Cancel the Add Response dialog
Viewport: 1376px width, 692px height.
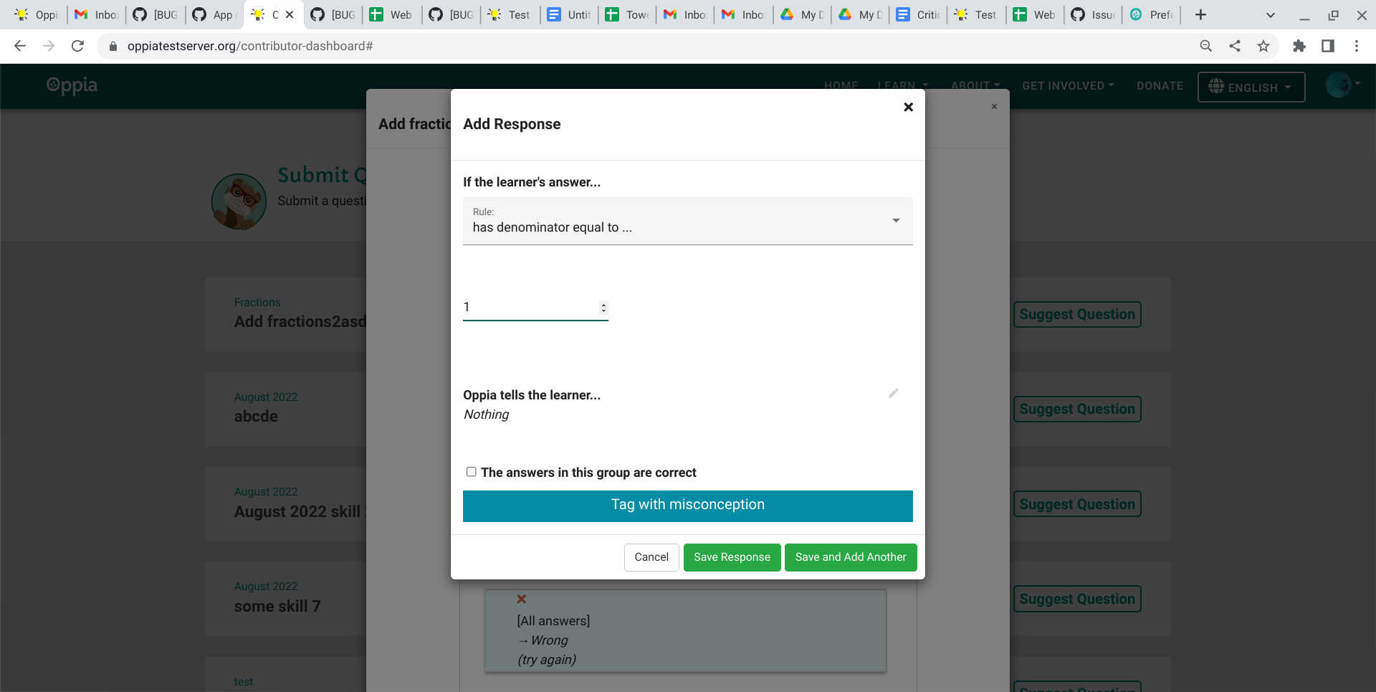651,557
